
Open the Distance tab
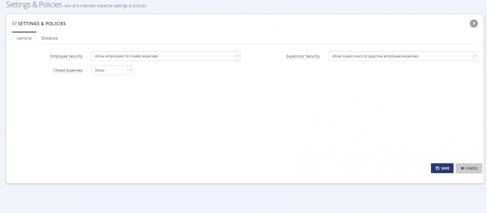pos(50,38)
